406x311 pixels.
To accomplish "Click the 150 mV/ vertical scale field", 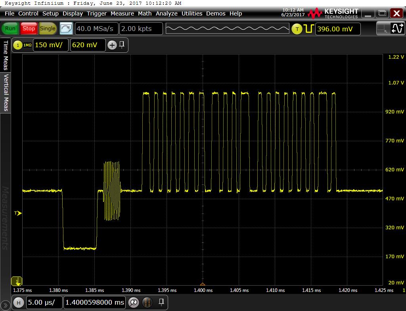I will [50, 45].
